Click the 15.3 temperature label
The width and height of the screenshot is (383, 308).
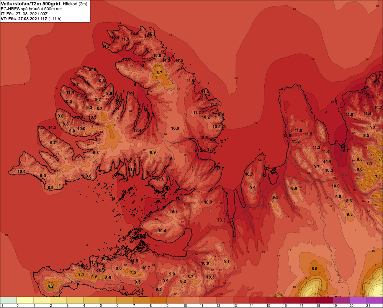click(x=204, y=138)
